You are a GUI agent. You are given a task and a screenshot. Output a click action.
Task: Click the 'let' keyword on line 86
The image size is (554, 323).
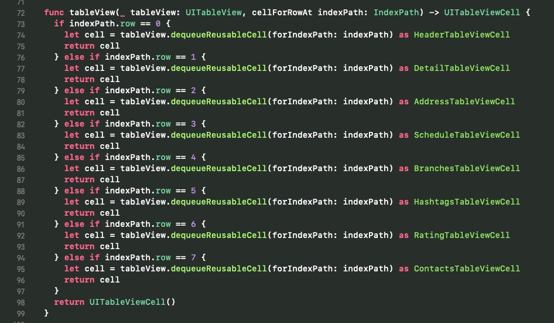(x=71, y=168)
